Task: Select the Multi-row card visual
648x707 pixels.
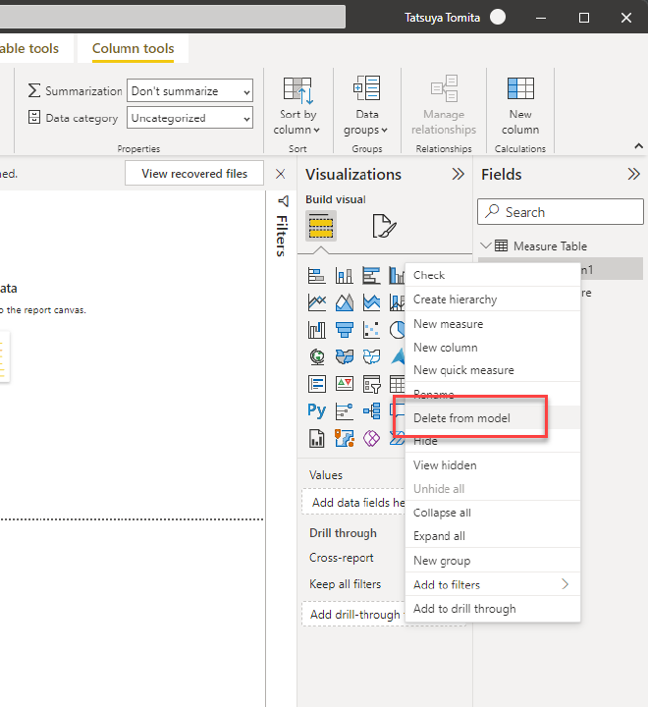Action: pos(316,384)
